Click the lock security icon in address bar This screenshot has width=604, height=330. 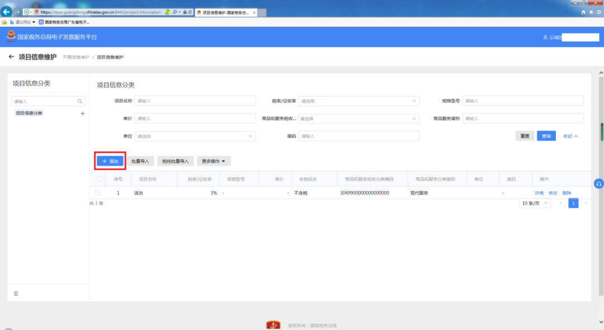click(185, 12)
